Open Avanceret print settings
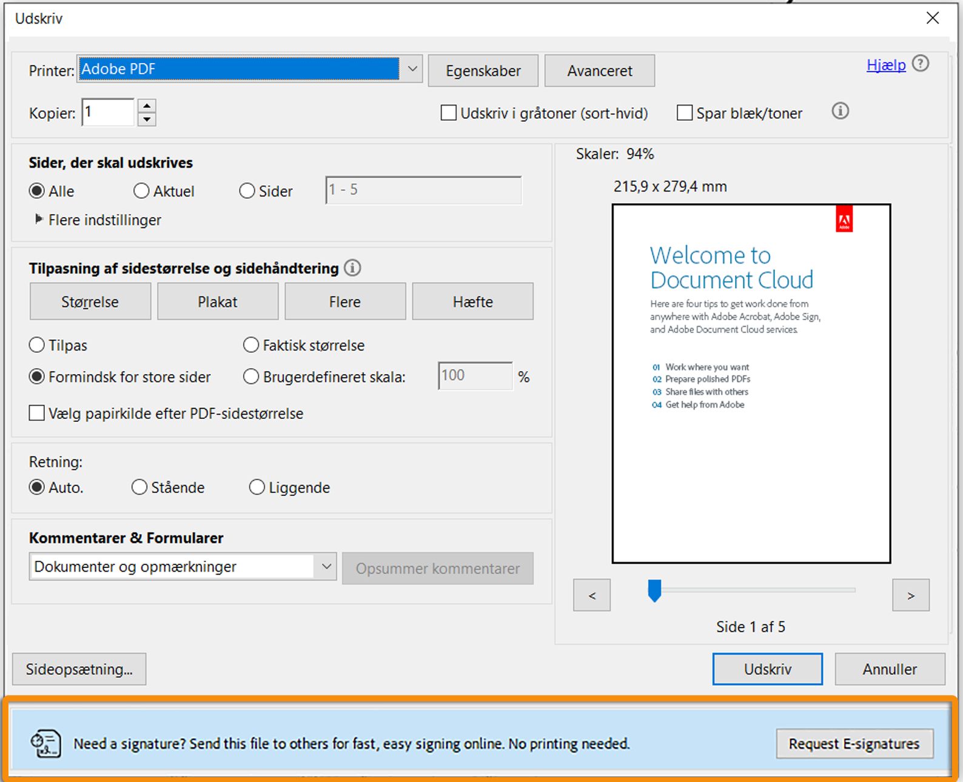This screenshot has height=782, width=963. (x=600, y=70)
